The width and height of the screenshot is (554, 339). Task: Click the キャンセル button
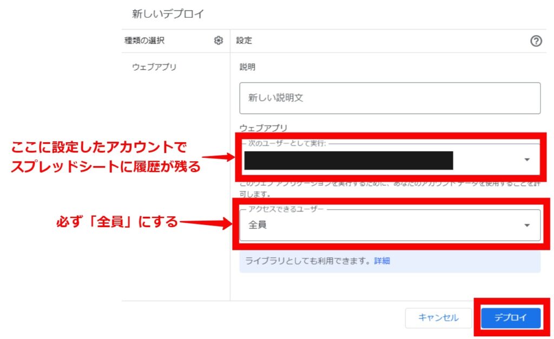point(438,318)
